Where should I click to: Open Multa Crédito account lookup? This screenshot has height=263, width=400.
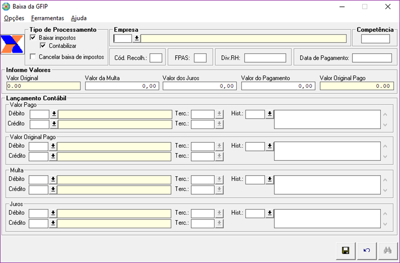pos(53,189)
